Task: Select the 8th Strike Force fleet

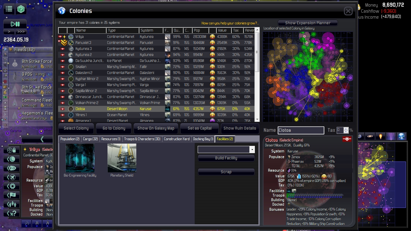Action: click(x=31, y=63)
